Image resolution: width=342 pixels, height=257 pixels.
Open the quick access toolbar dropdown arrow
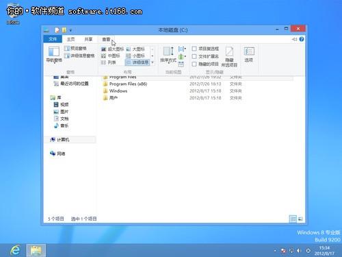pos(70,30)
